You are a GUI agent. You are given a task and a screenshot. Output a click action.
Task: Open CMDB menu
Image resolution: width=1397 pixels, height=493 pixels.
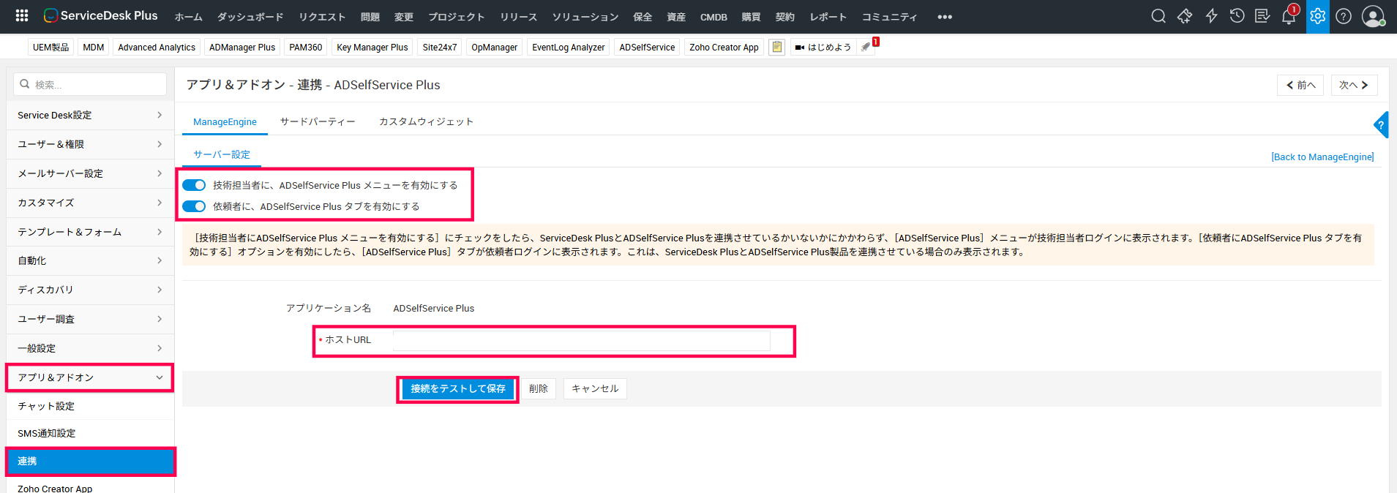pos(714,17)
